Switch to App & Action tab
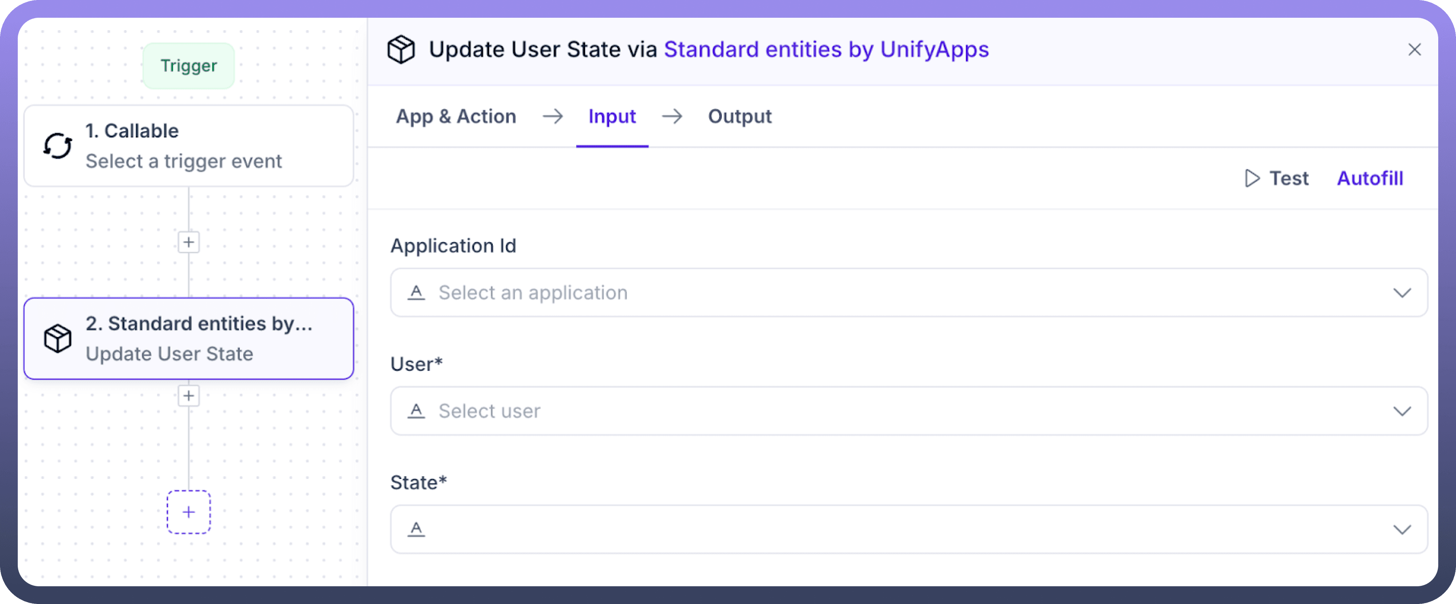 click(455, 116)
